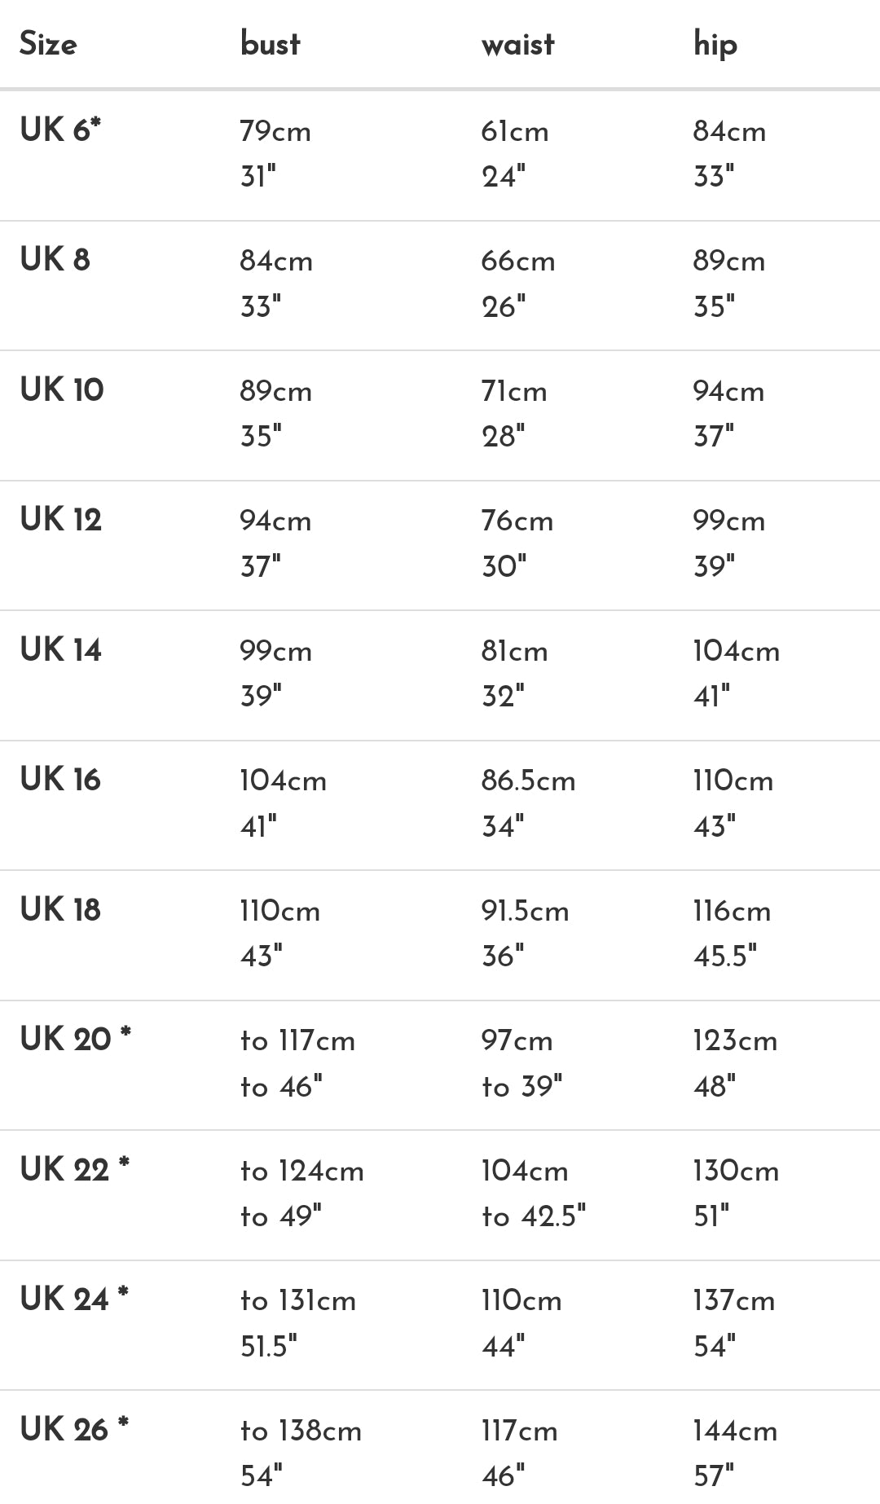Select the 137cm hip measurement
This screenshot has width=880, height=1504.
tap(733, 1301)
